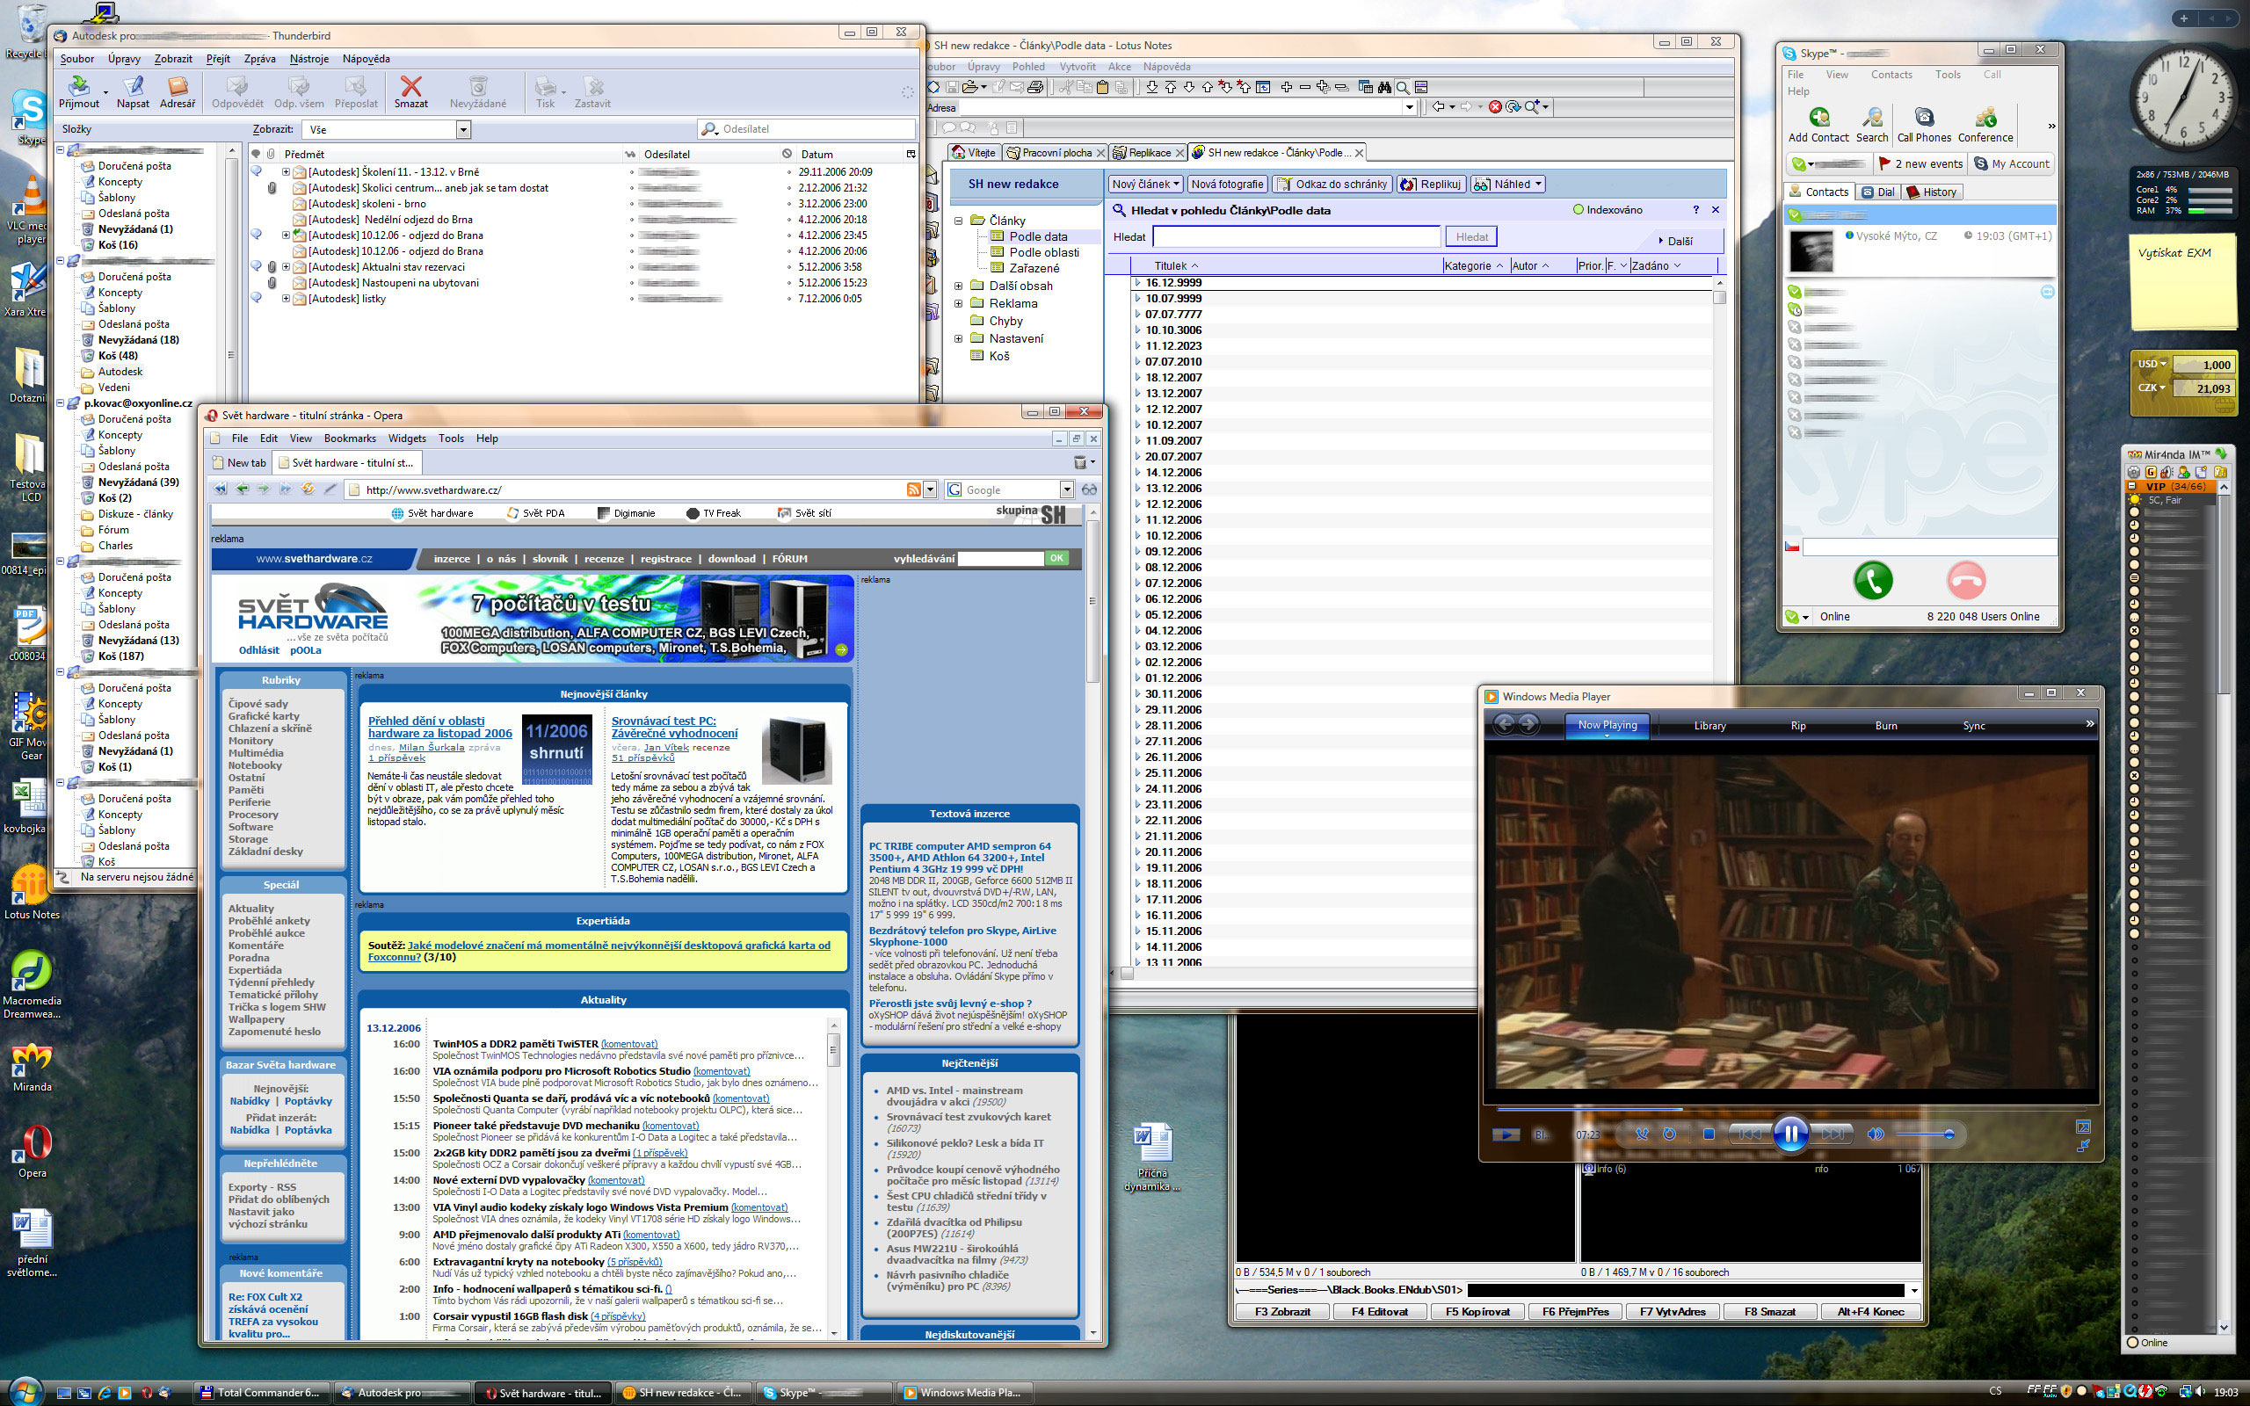Mute sound in Windows Media Player

[x=1876, y=1134]
